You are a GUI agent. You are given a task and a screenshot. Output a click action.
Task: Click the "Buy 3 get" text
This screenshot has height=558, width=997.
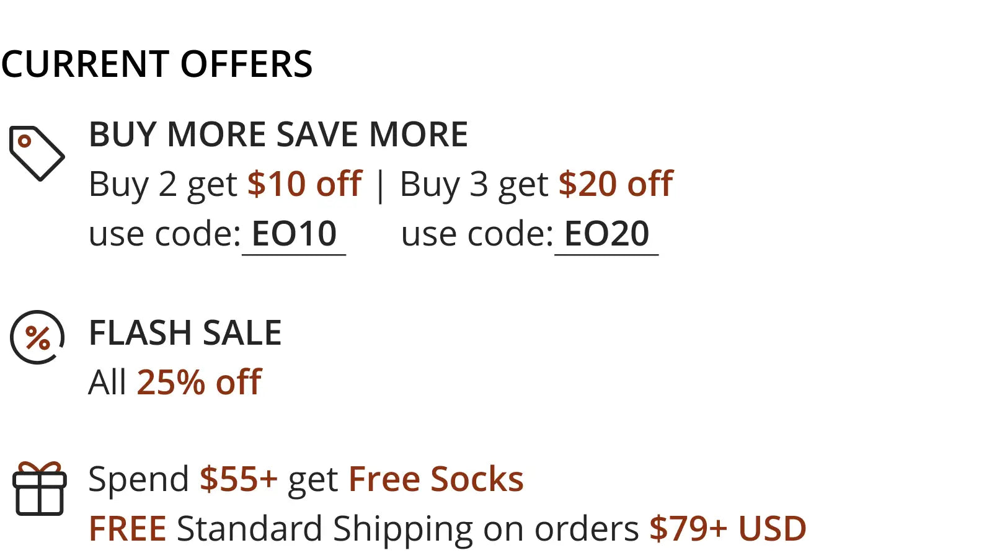point(474,184)
